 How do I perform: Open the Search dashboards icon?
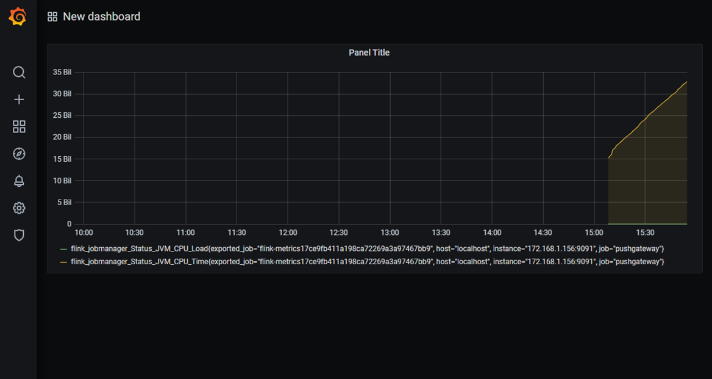[x=19, y=72]
